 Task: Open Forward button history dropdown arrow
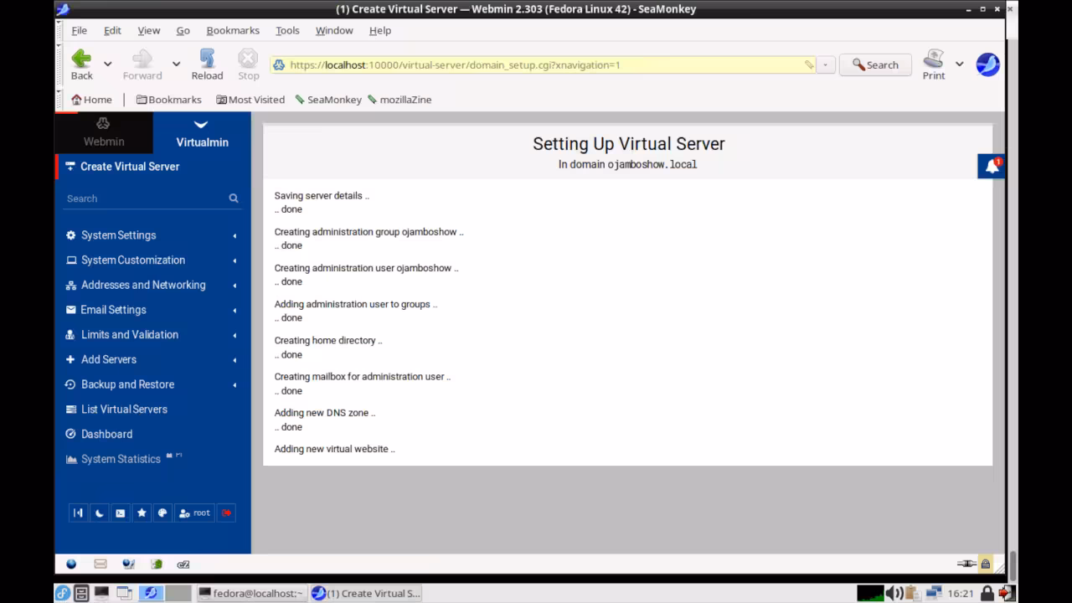pos(176,64)
